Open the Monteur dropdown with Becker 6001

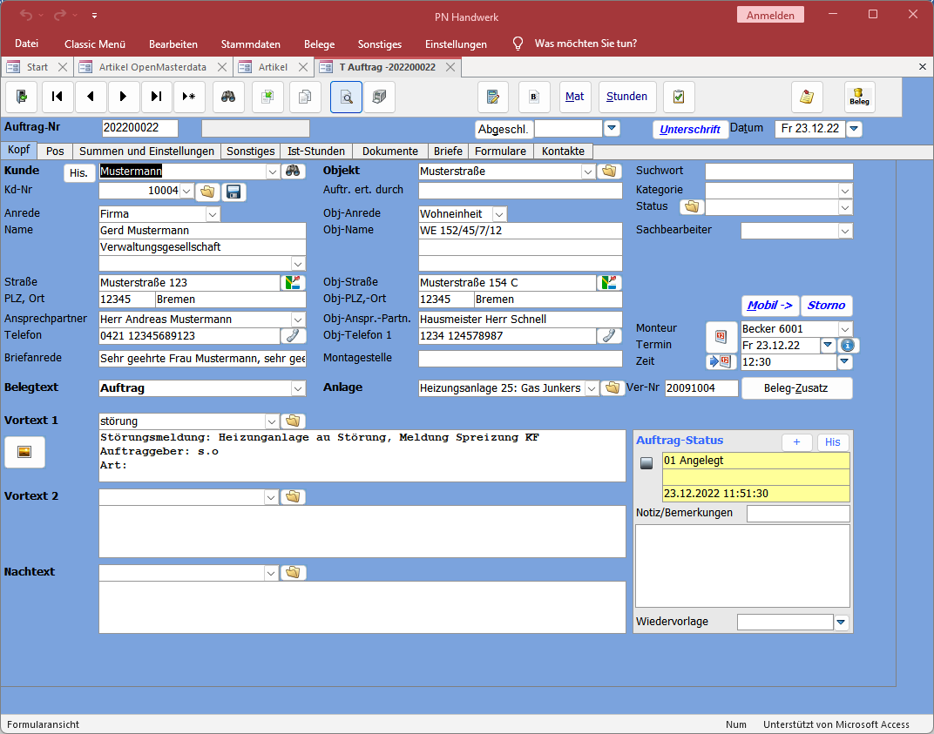tap(844, 329)
